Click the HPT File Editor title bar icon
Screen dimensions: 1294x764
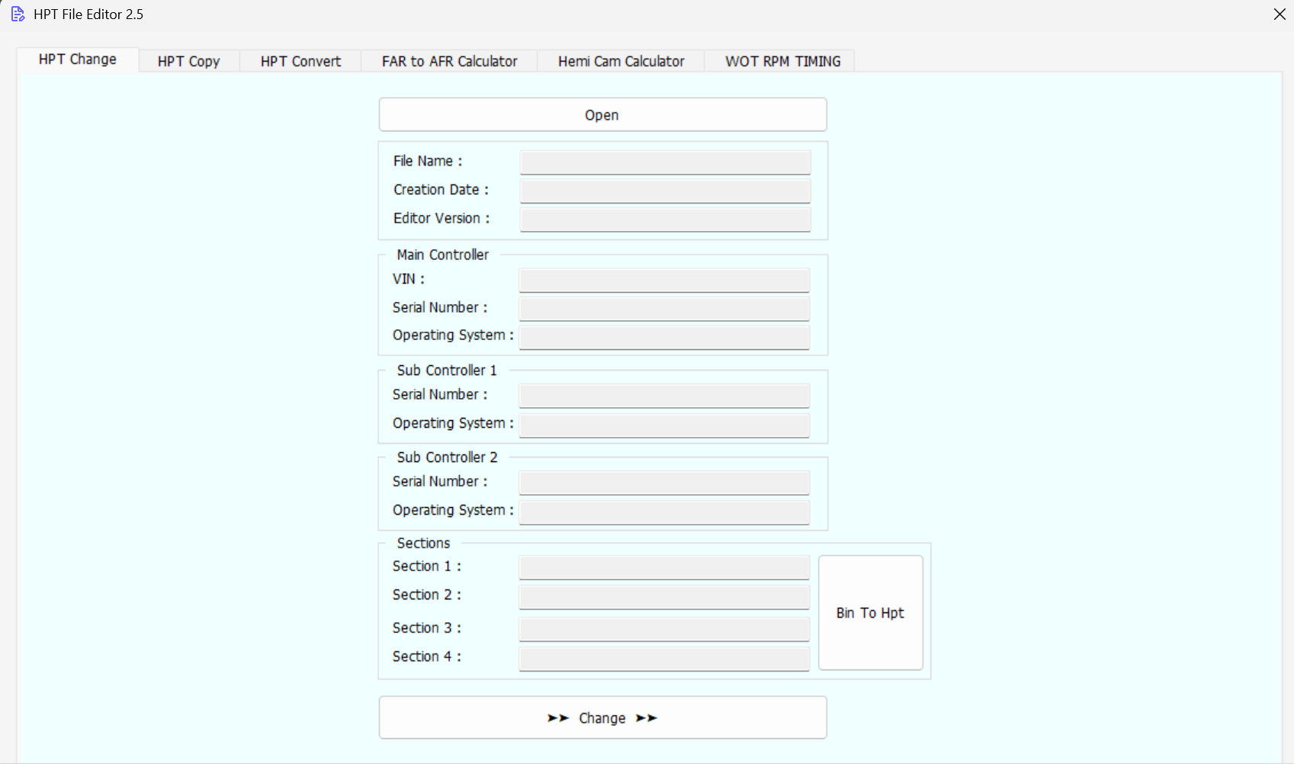(x=17, y=14)
